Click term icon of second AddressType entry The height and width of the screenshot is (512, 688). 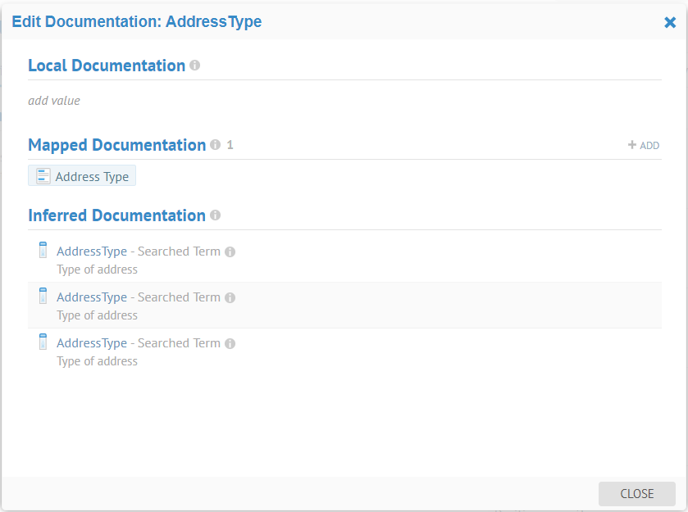[43, 297]
